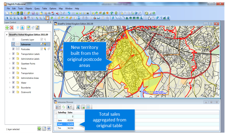
Task: Activate the Select arrow tool
Action: 7,18
